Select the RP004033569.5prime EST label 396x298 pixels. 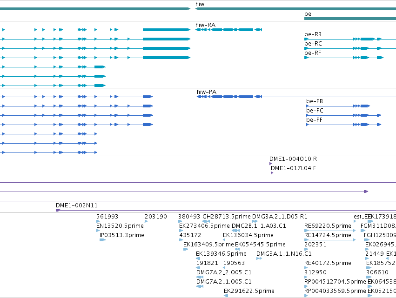pos(335,291)
